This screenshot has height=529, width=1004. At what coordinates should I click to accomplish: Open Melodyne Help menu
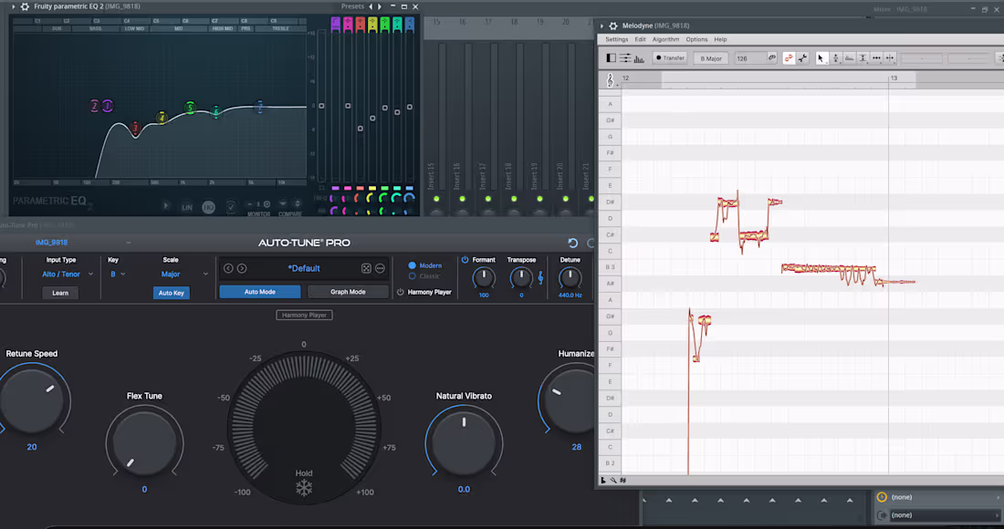pos(720,39)
